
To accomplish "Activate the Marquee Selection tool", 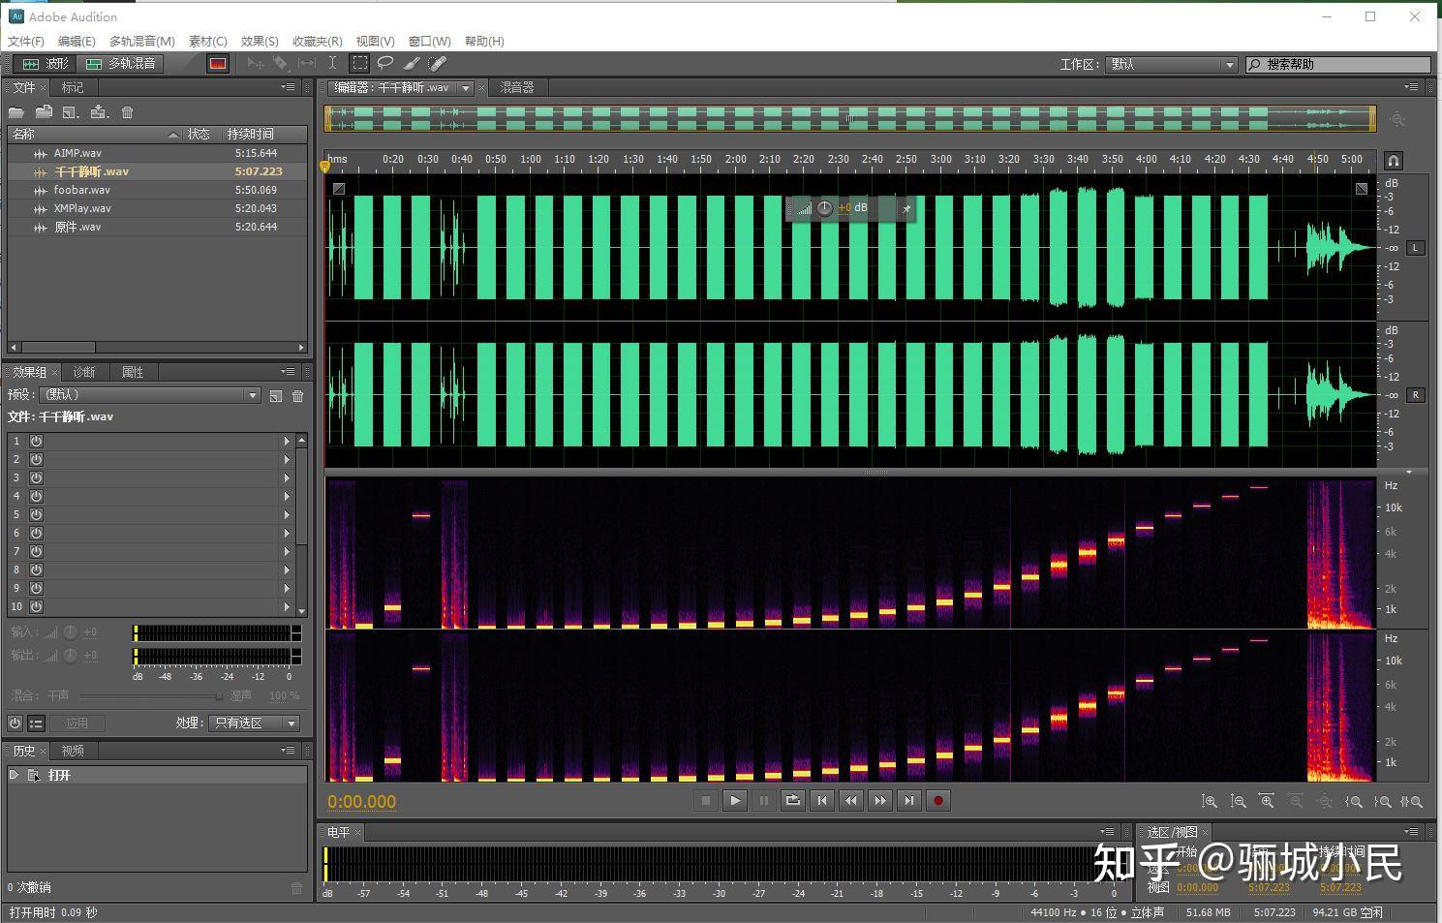I will click(x=359, y=63).
